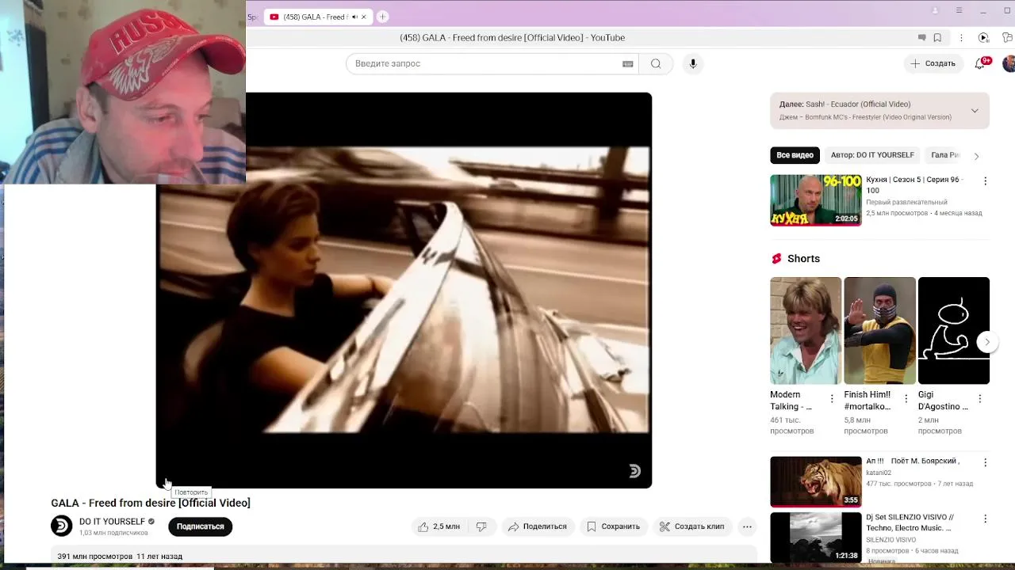Save the video with Сохранить
Image resolution: width=1015 pixels, height=570 pixels.
click(613, 526)
